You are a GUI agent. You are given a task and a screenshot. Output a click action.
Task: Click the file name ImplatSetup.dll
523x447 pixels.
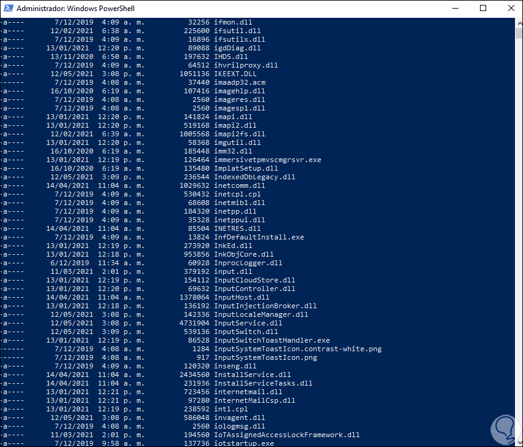246,169
